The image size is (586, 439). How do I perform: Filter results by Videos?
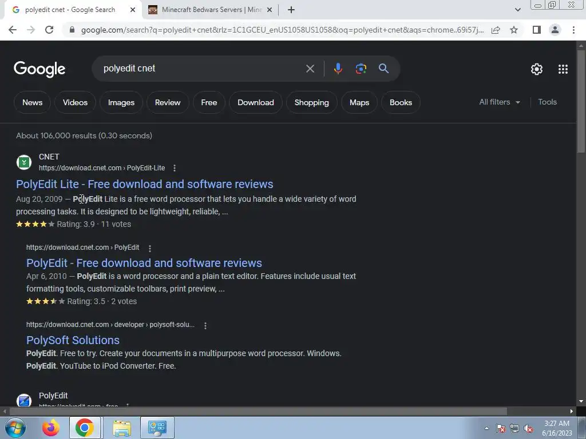tap(75, 102)
